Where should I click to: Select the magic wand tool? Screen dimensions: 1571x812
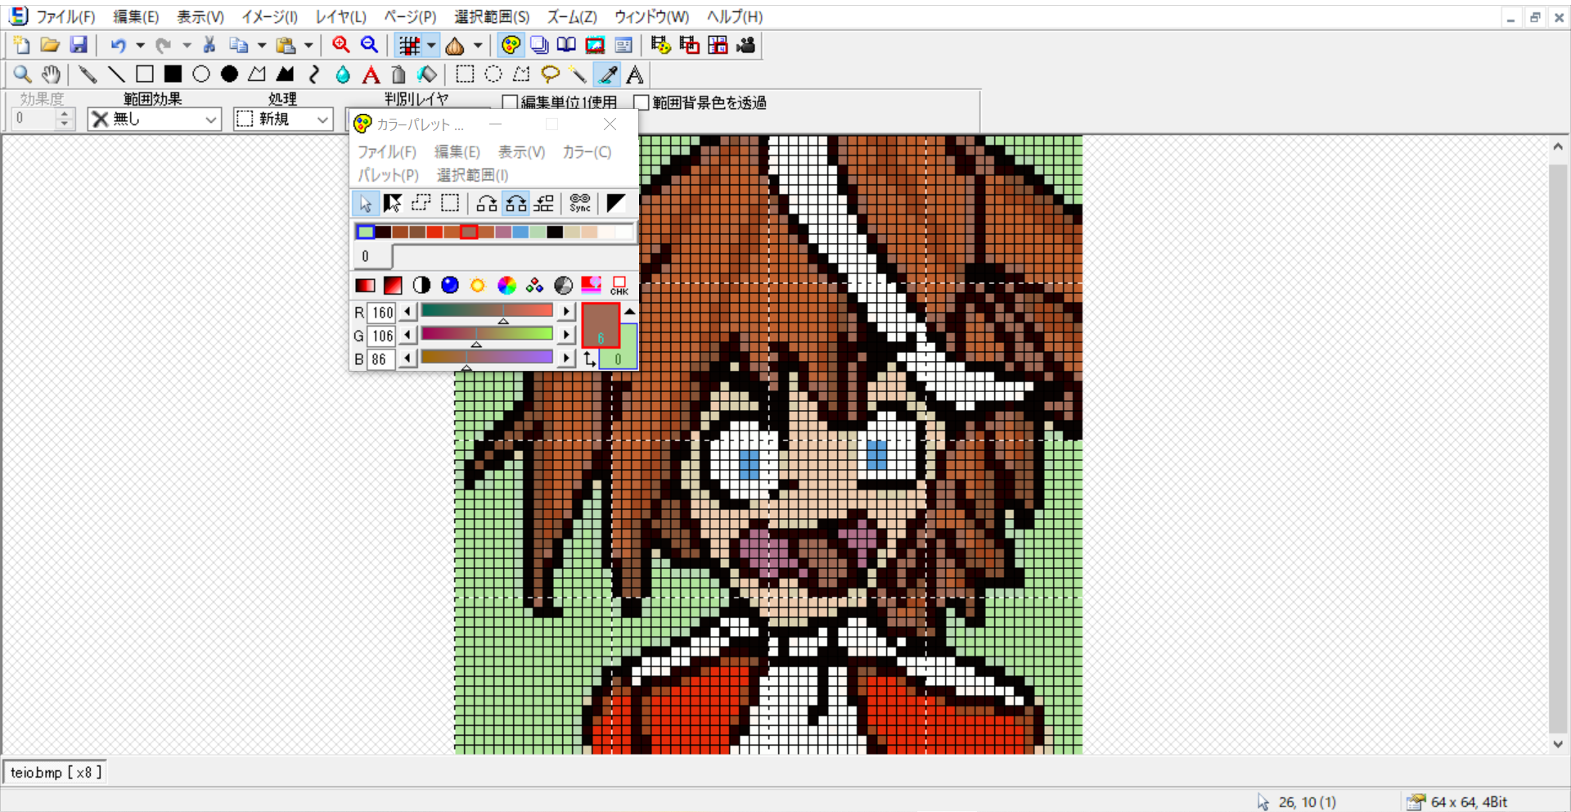[x=578, y=74]
